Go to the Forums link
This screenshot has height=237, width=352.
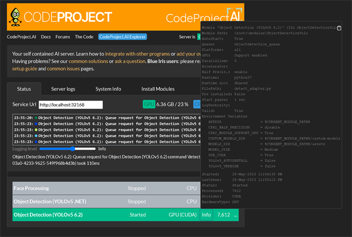click(x=63, y=37)
